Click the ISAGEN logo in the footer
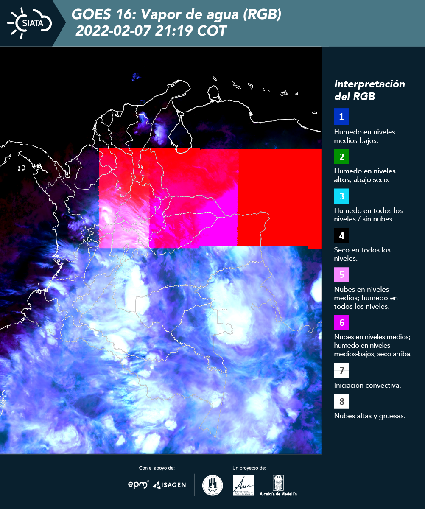Screen dimensions: 425x509 tap(169, 485)
